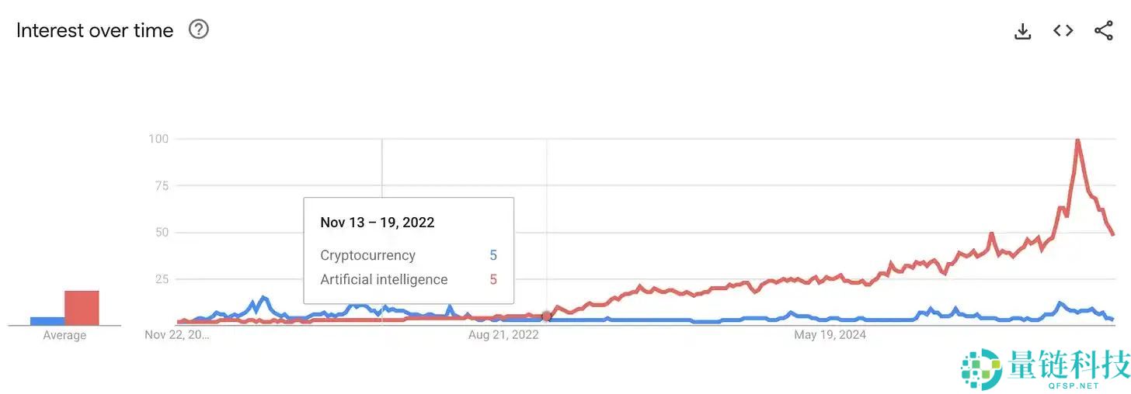The height and width of the screenshot is (394, 1131).
Task: Click the QFSP.NET watermark logo
Action: (1045, 369)
